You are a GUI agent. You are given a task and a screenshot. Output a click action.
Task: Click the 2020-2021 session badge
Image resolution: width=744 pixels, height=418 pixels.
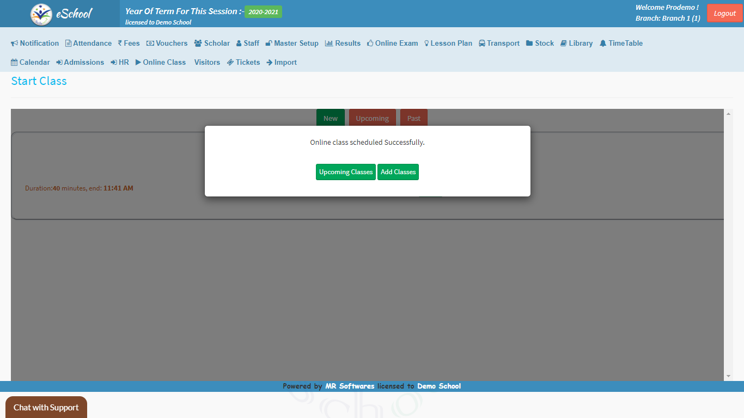click(x=263, y=12)
